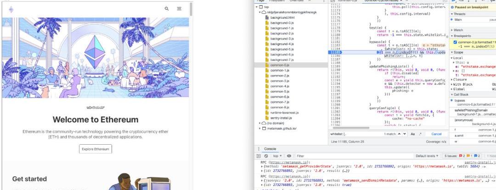Collapse the Scope section
Screen dimensions: 496x190
coord(451,53)
